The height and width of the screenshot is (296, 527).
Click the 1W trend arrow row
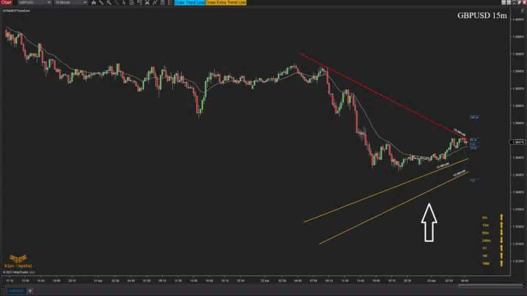[x=493, y=256]
